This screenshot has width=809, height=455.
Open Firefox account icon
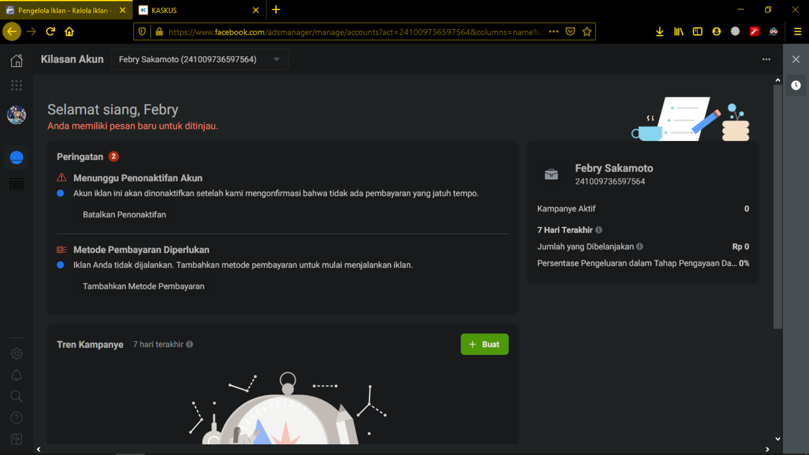click(716, 31)
